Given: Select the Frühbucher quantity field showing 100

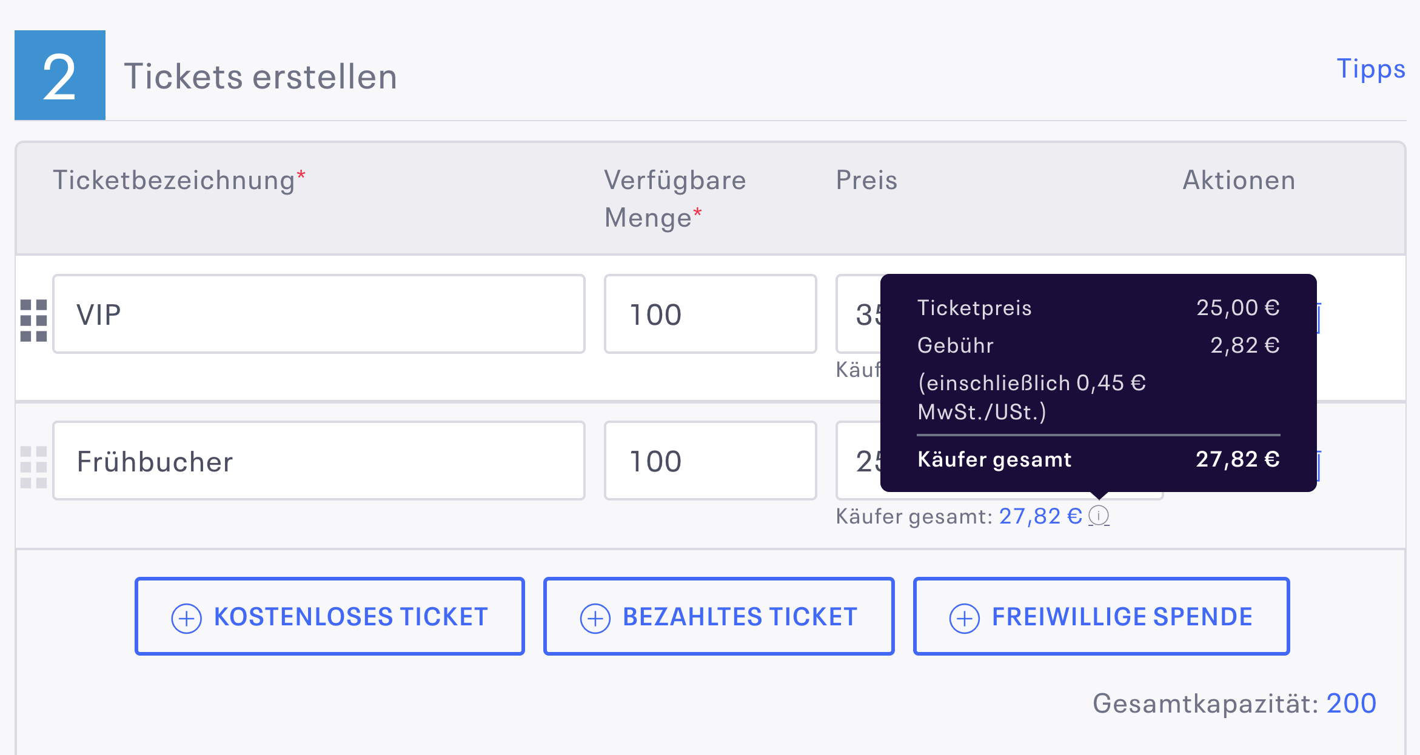Looking at the screenshot, I should point(711,461).
